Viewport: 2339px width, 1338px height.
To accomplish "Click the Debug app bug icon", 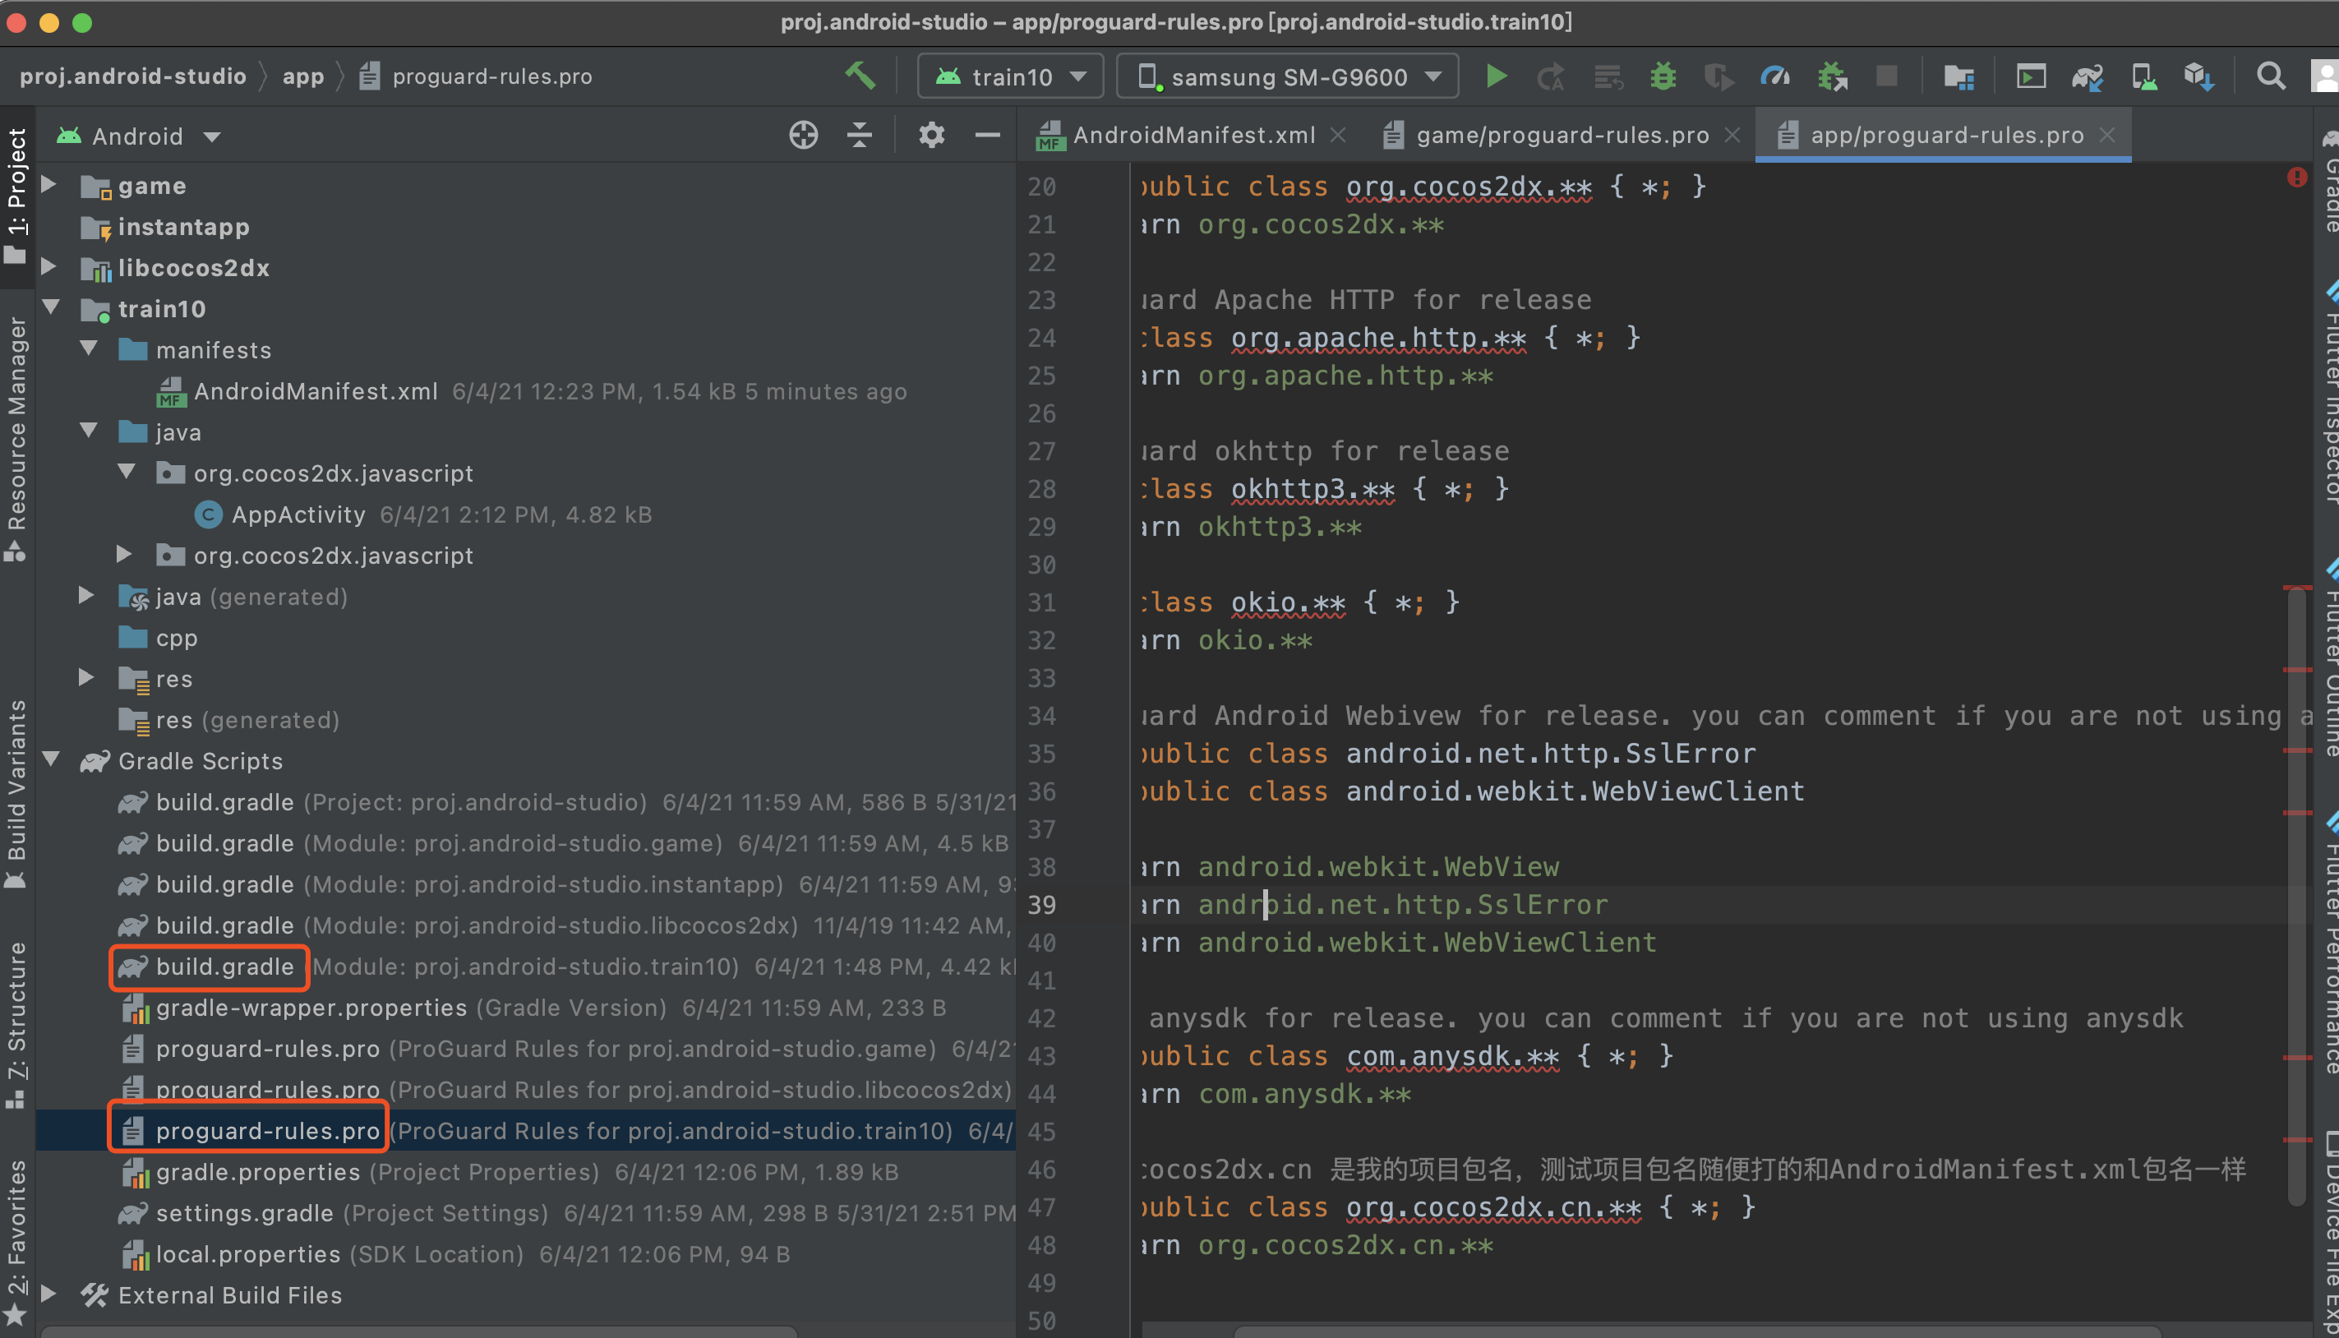I will coord(1662,76).
